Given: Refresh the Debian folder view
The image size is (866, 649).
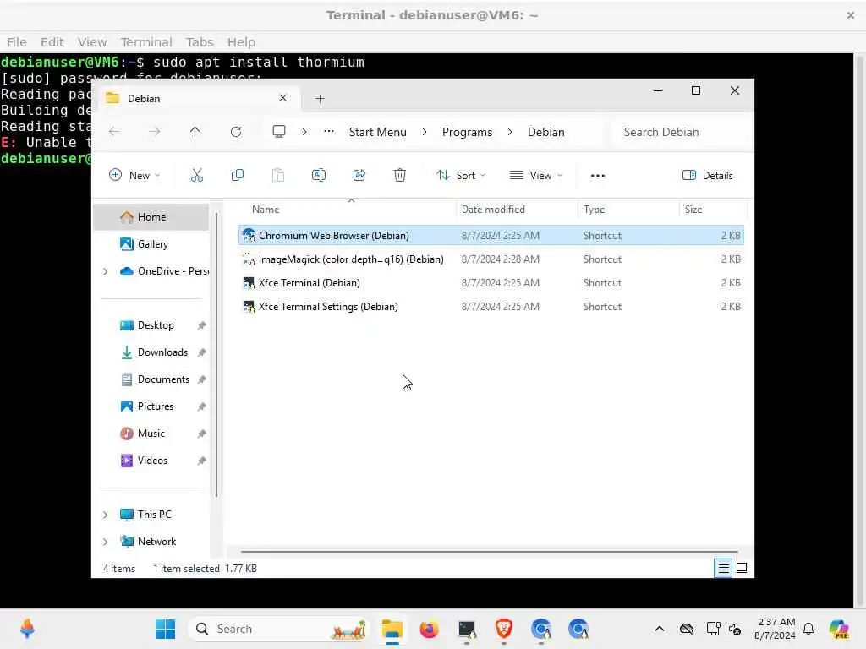Looking at the screenshot, I should click(x=236, y=132).
